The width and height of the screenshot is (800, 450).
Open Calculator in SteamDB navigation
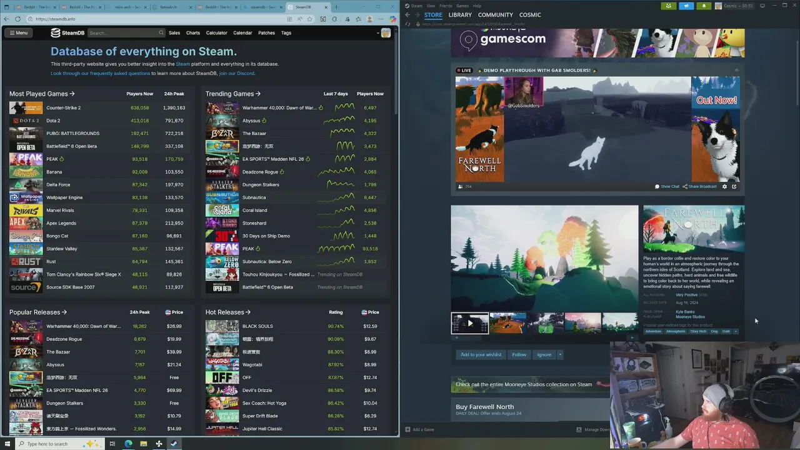tap(216, 32)
